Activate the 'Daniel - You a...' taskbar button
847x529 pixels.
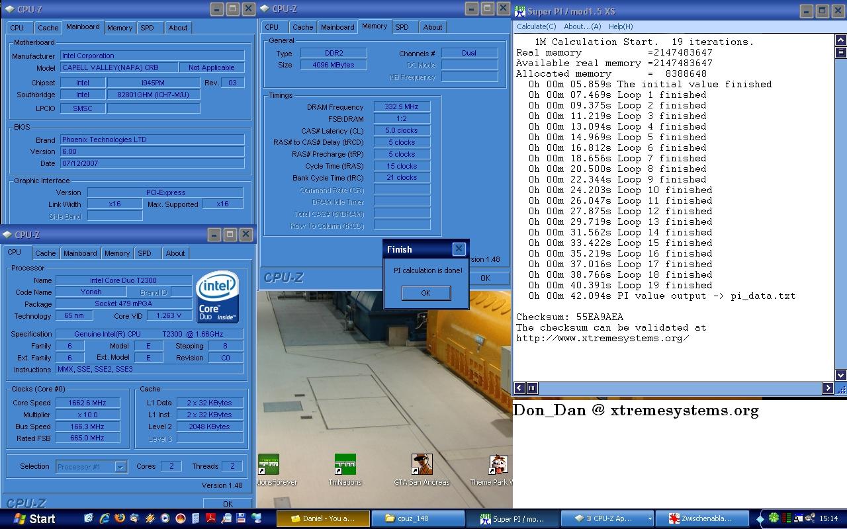coord(322,519)
